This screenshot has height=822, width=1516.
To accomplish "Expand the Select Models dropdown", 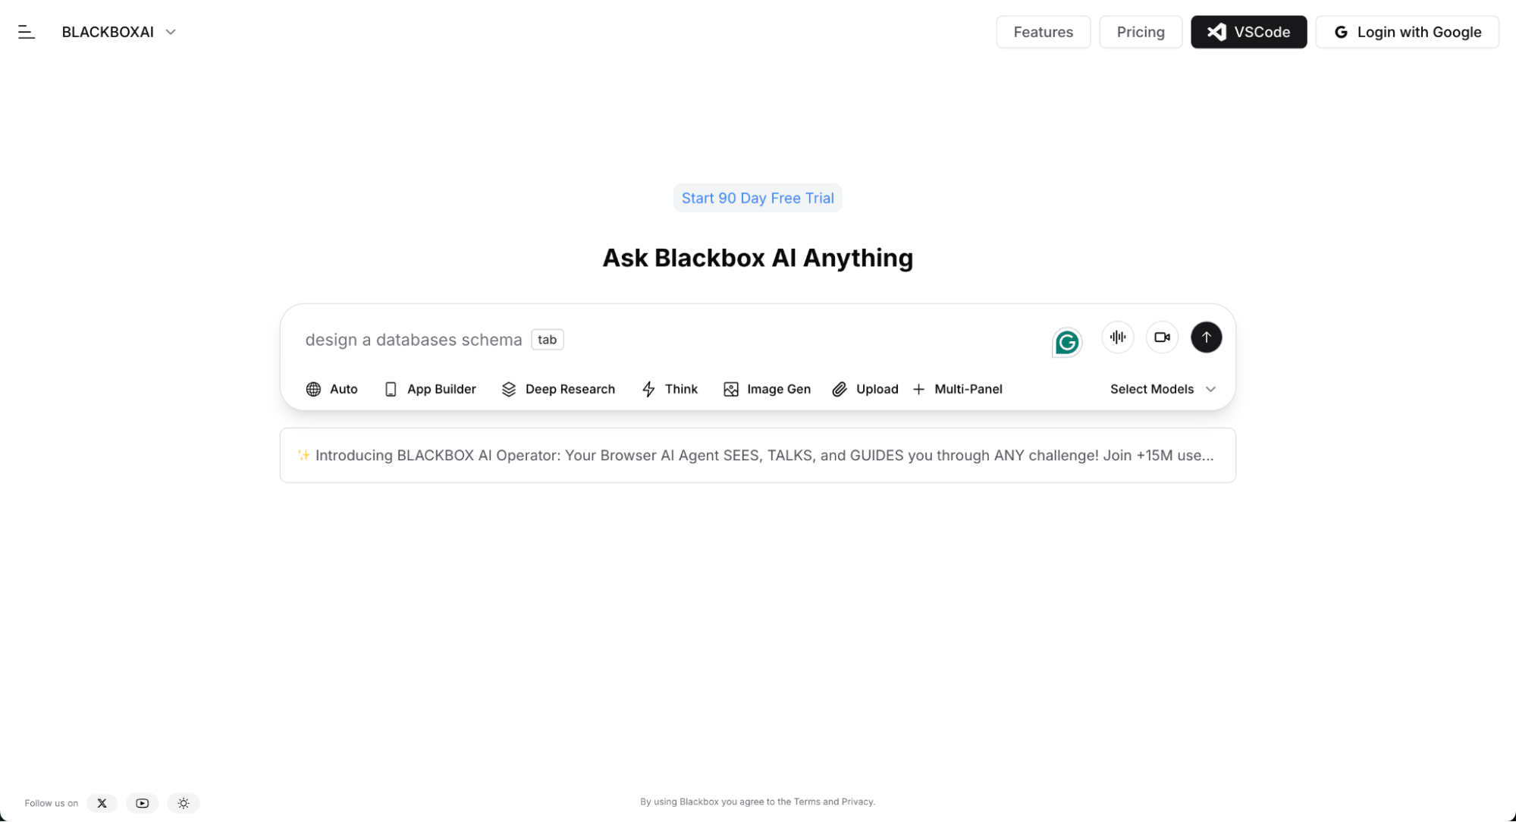I will 1162,389.
